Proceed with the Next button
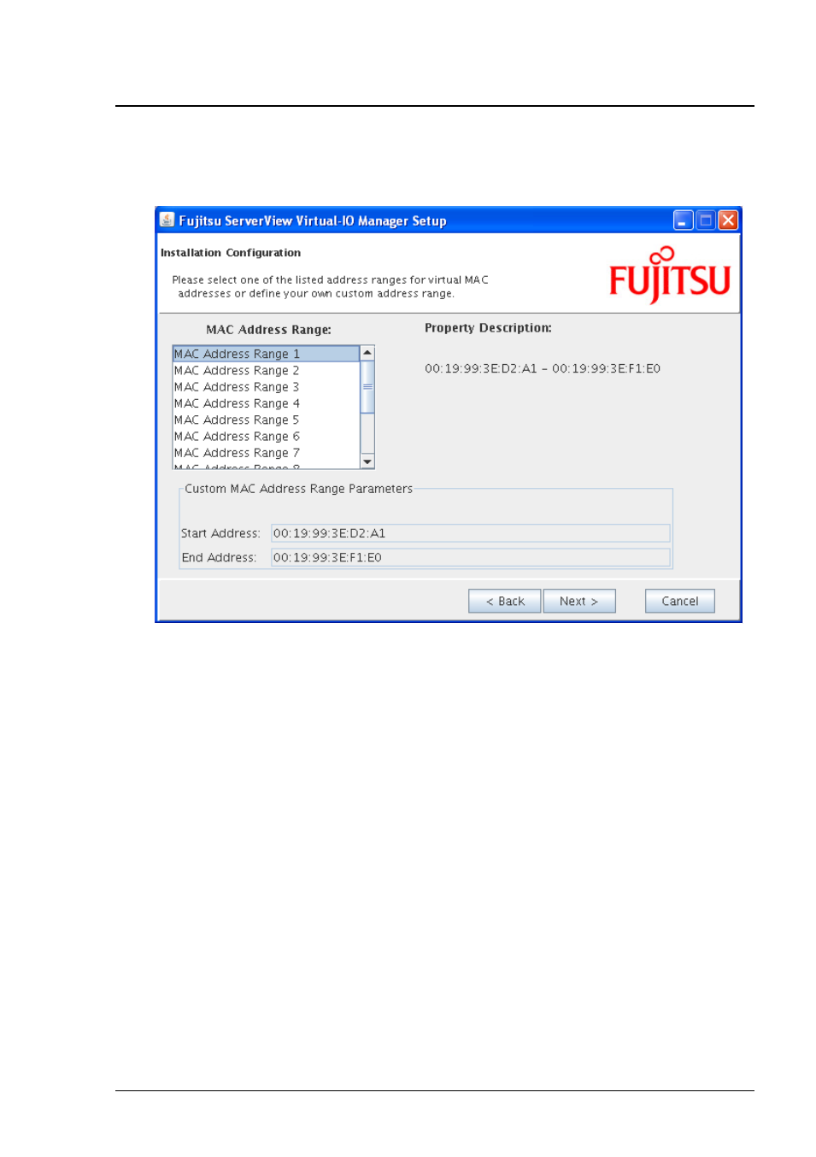The image size is (816, 1157). 579,601
